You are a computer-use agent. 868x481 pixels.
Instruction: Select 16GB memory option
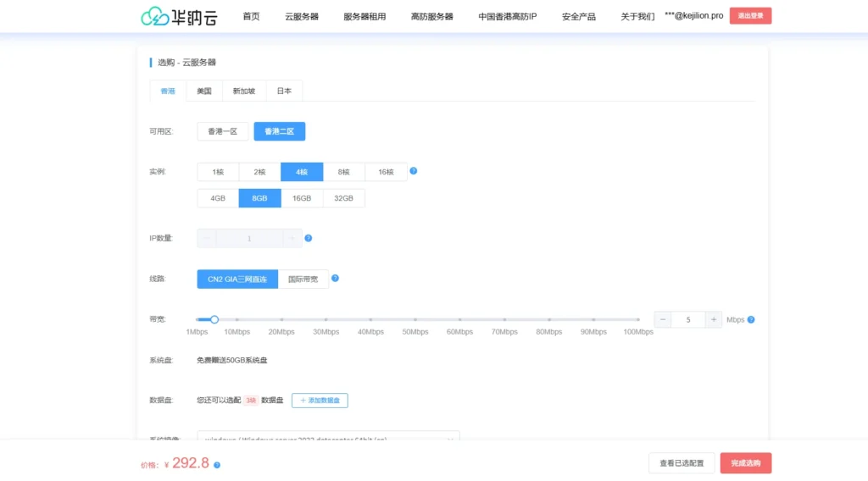pyautogui.click(x=302, y=198)
